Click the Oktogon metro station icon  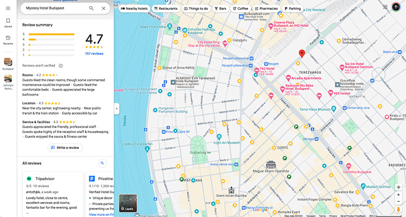coord(317,139)
